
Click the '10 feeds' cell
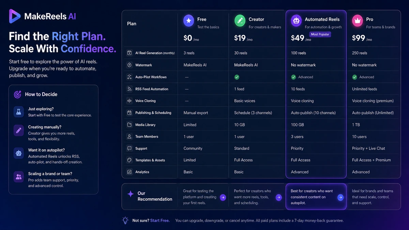(298, 89)
